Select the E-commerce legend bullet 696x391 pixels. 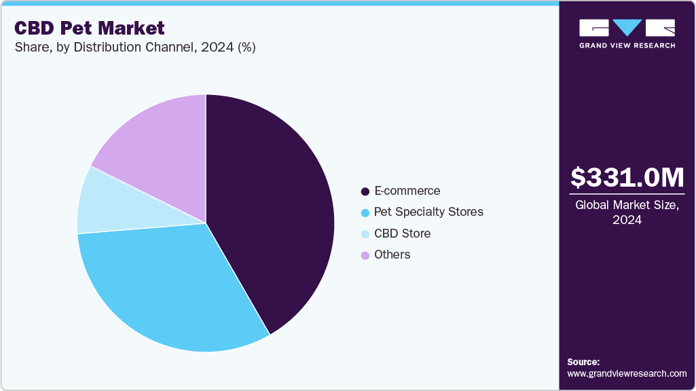click(365, 191)
